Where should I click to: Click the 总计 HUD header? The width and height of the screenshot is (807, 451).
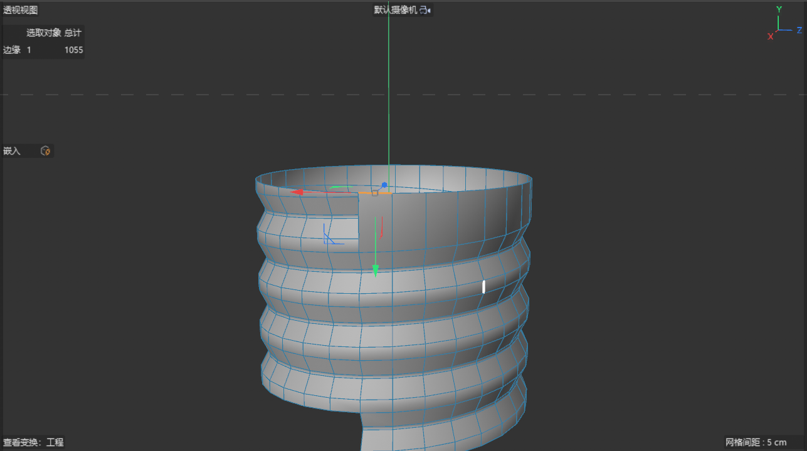tap(73, 33)
